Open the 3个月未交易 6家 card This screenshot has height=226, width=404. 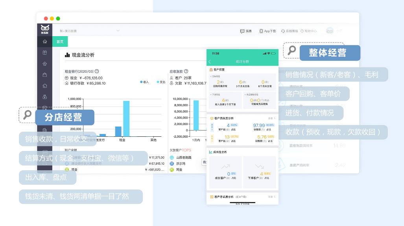click(242, 84)
